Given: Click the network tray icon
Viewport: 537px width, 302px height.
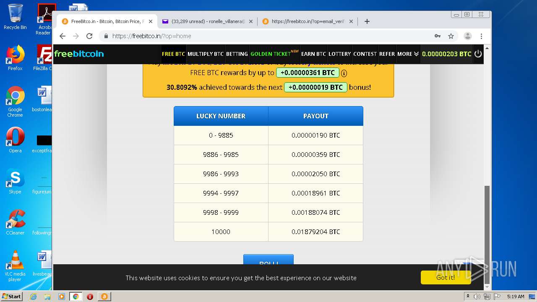Looking at the screenshot, I should [487, 297].
